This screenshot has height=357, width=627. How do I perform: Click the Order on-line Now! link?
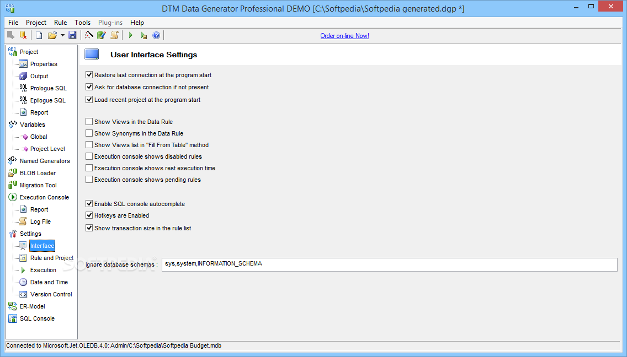coord(345,36)
